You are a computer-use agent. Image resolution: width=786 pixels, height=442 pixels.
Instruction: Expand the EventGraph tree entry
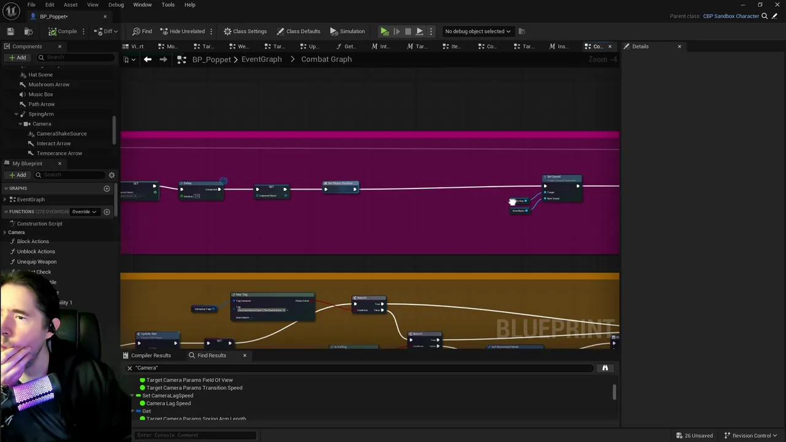[x=5, y=200]
